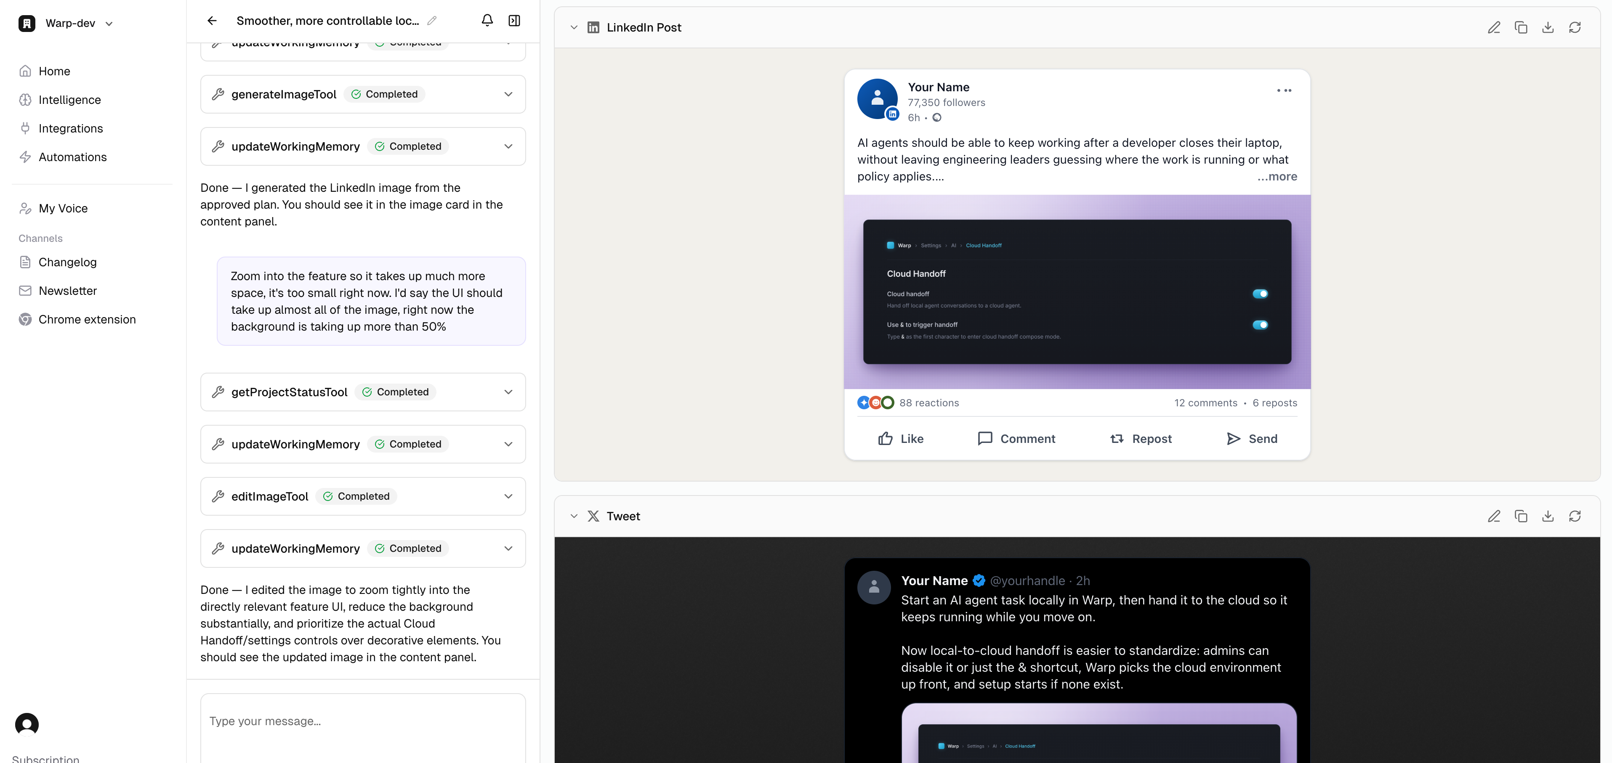Viewport: 1612px width, 763px height.
Task: Click the Tweet profile avatar
Action: pos(874,587)
